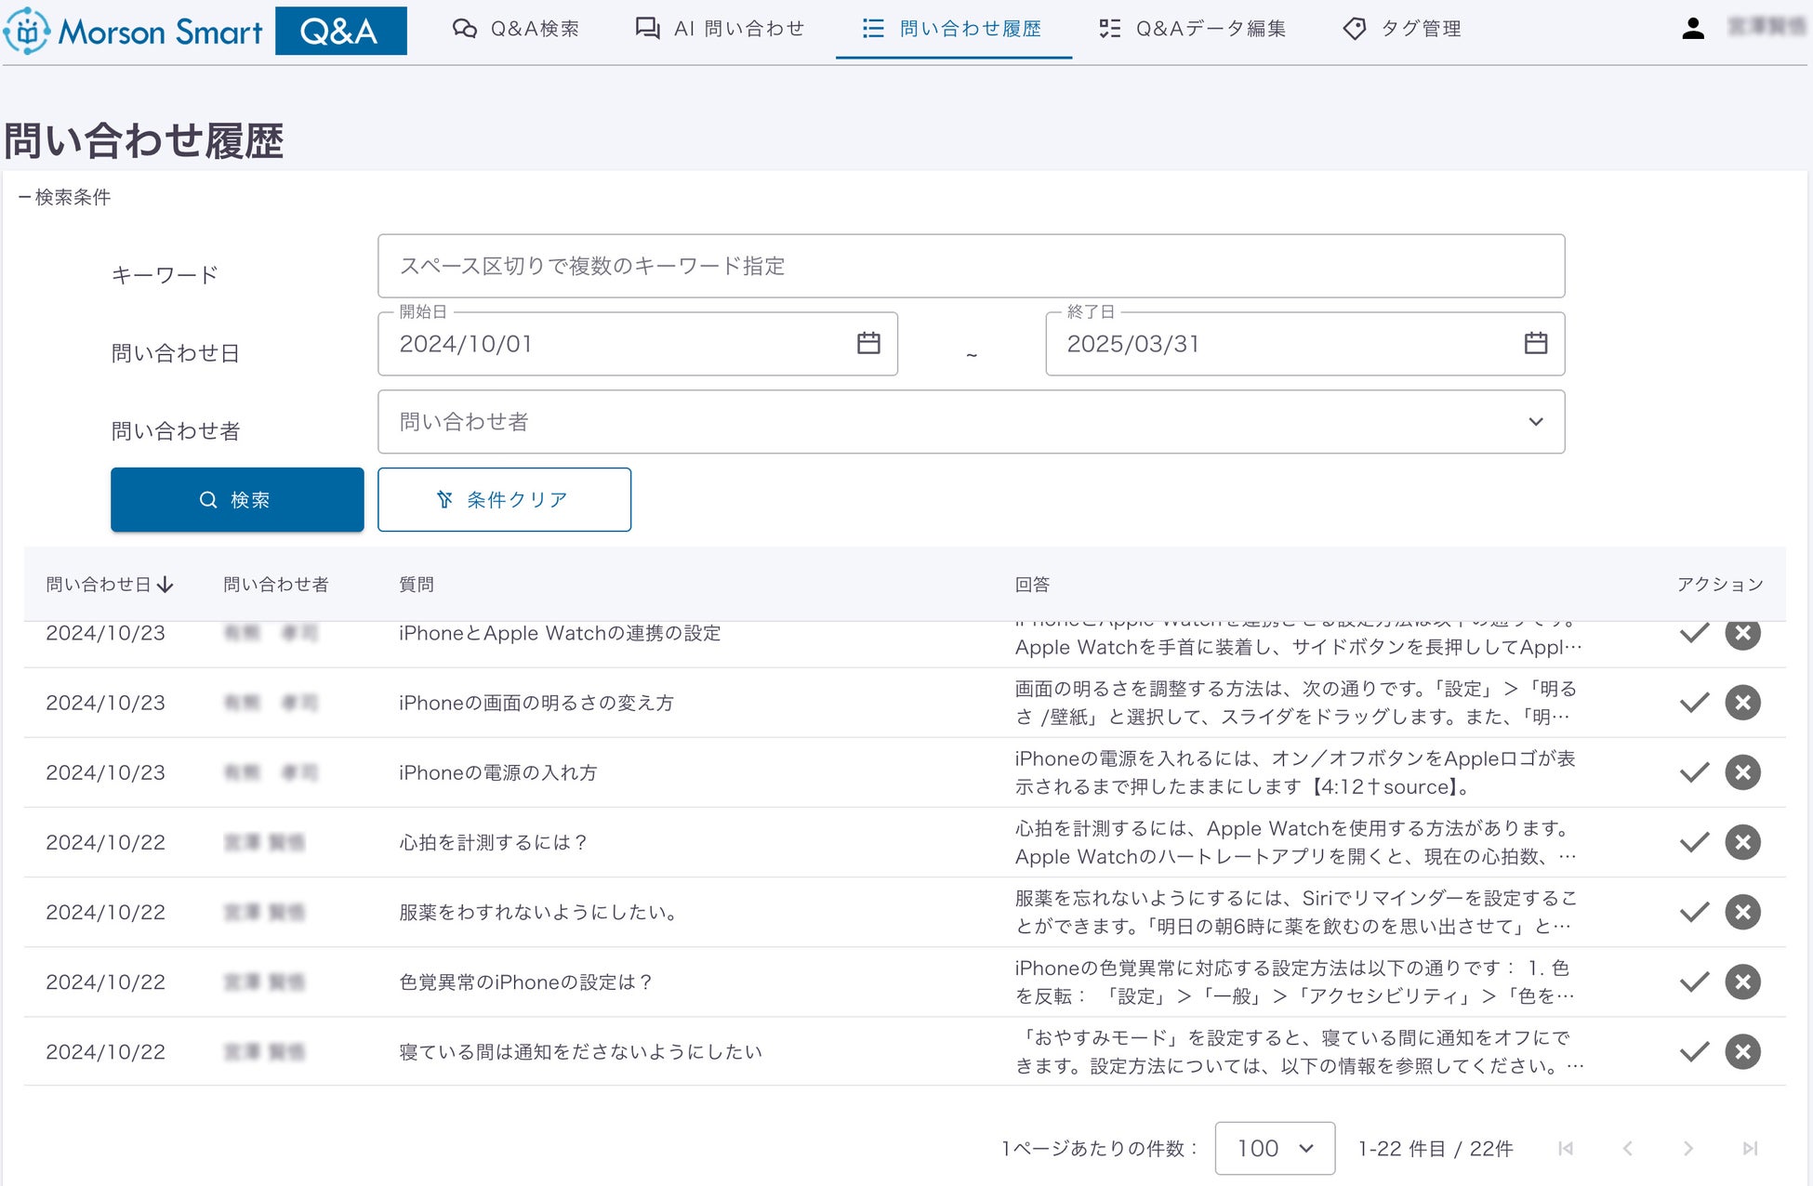Collapse the 検索条件 section
This screenshot has height=1186, width=1813.
pyautogui.click(x=64, y=197)
